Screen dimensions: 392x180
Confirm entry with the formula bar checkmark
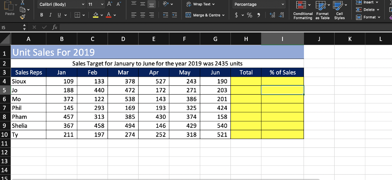(44, 27)
